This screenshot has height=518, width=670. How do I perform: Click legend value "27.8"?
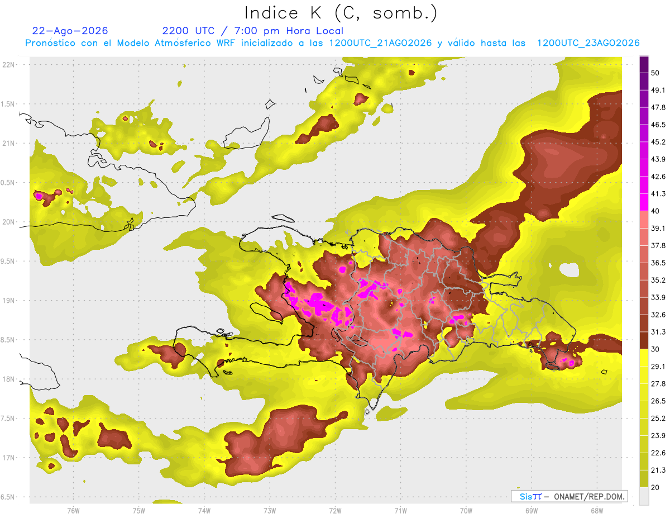tap(658, 383)
